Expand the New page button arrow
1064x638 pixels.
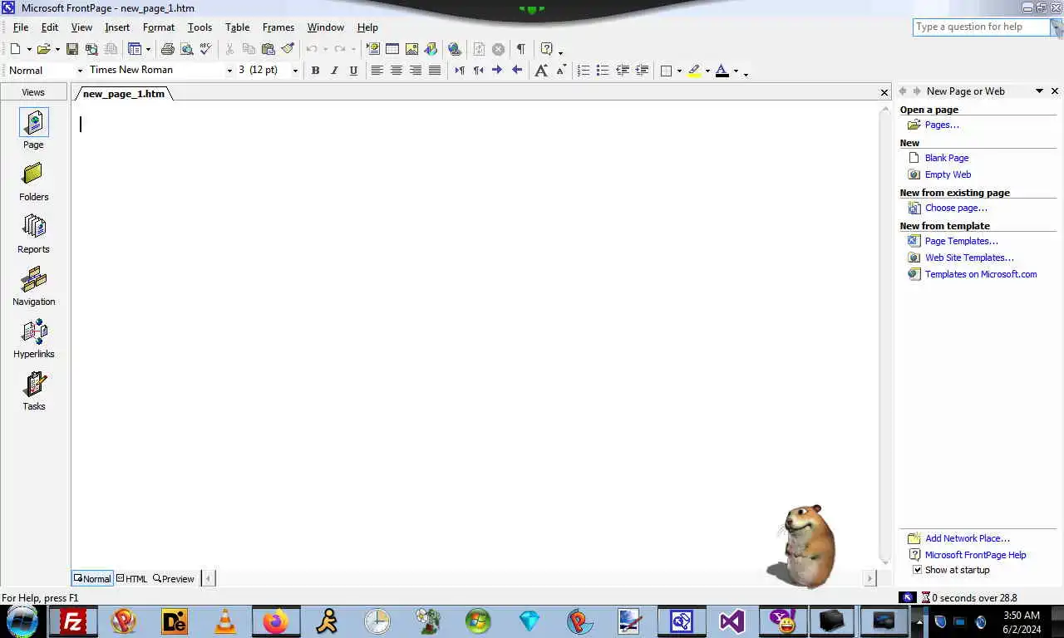(x=29, y=49)
